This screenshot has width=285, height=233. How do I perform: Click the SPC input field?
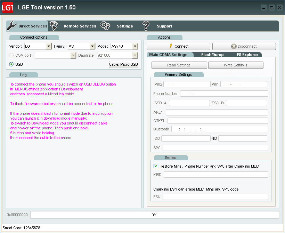coord(215,148)
